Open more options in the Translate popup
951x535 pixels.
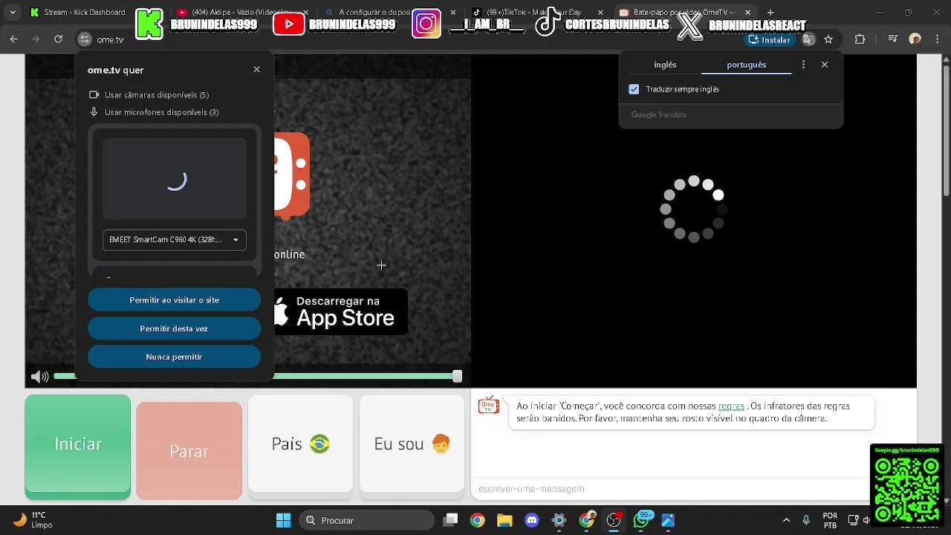(803, 65)
